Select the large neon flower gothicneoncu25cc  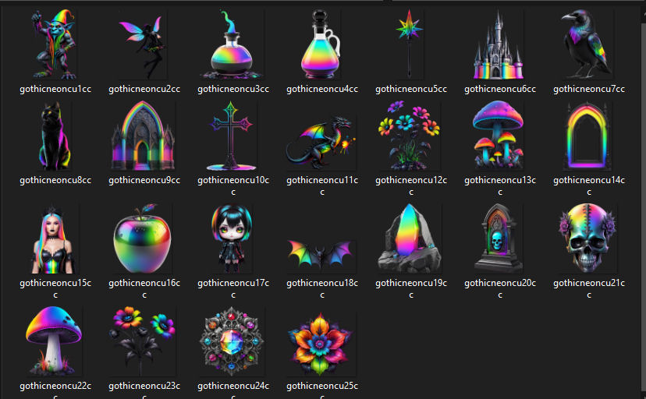(321, 344)
